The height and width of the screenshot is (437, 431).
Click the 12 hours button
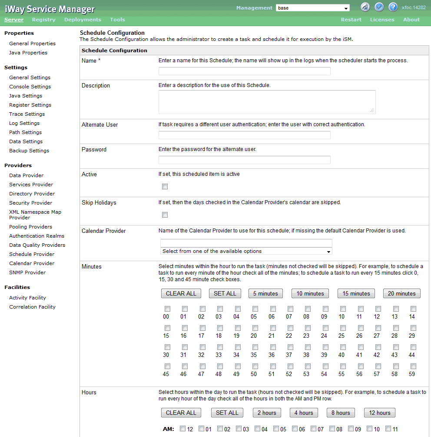pyautogui.click(x=380, y=413)
